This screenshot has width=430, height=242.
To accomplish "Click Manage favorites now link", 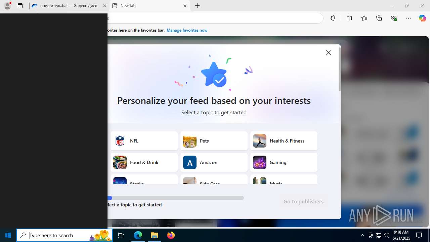I will pos(187,30).
